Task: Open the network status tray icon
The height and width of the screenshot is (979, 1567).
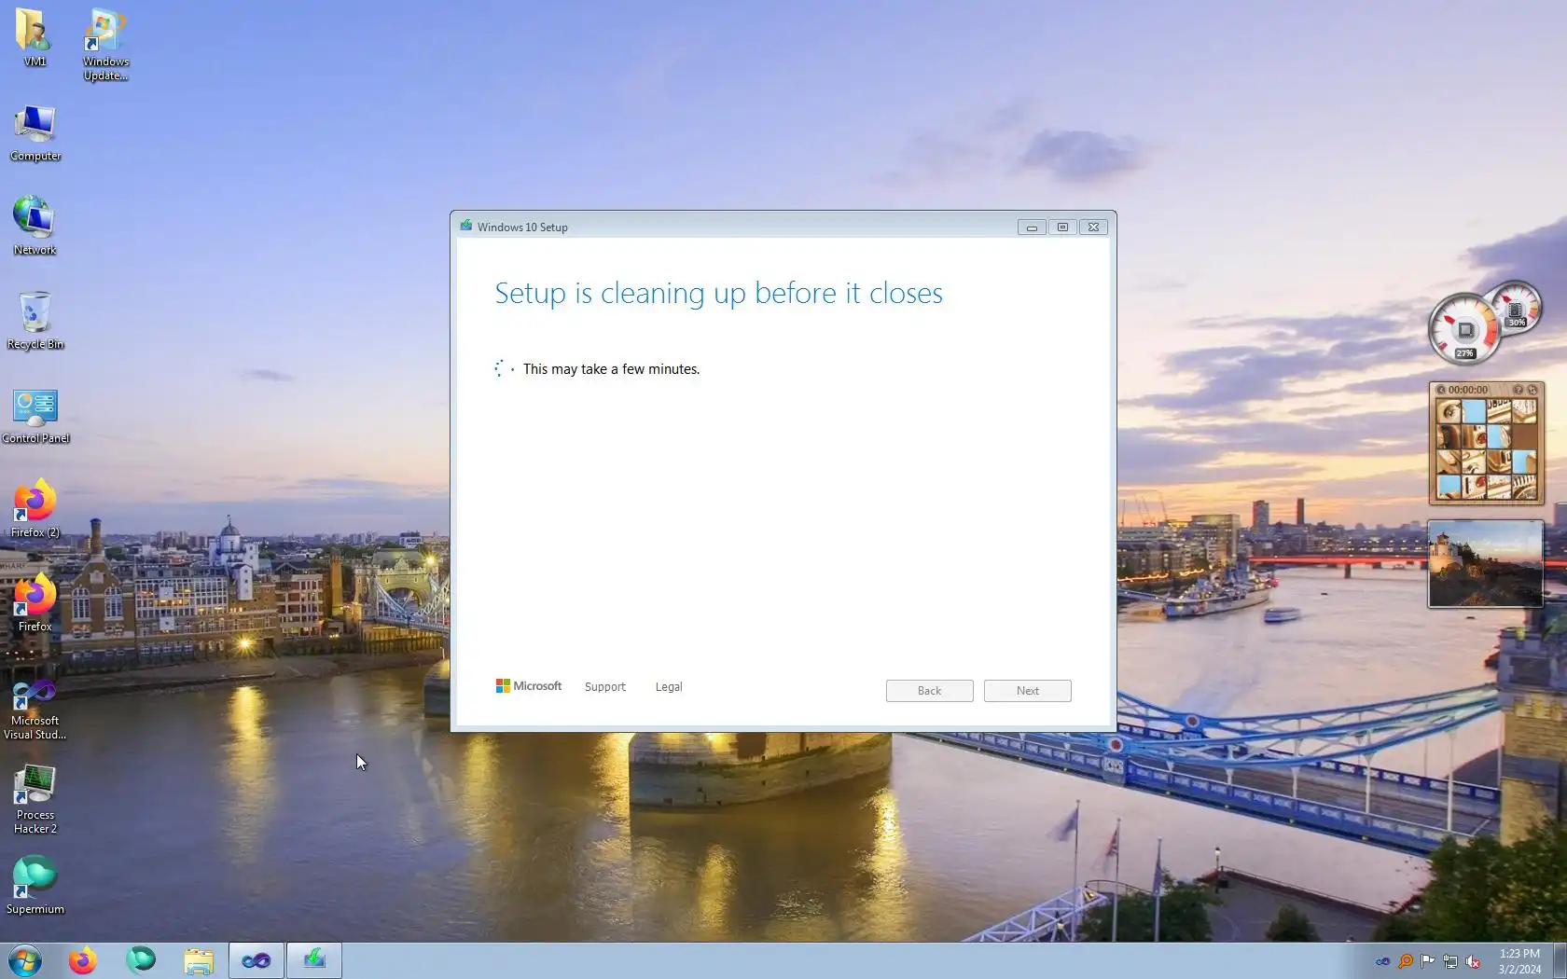Action: tap(1450, 961)
